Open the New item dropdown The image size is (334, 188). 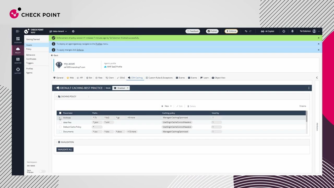coord(166,106)
